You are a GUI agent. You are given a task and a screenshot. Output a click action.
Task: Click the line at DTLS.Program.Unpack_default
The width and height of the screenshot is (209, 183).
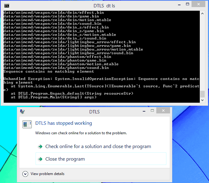(x=72, y=93)
